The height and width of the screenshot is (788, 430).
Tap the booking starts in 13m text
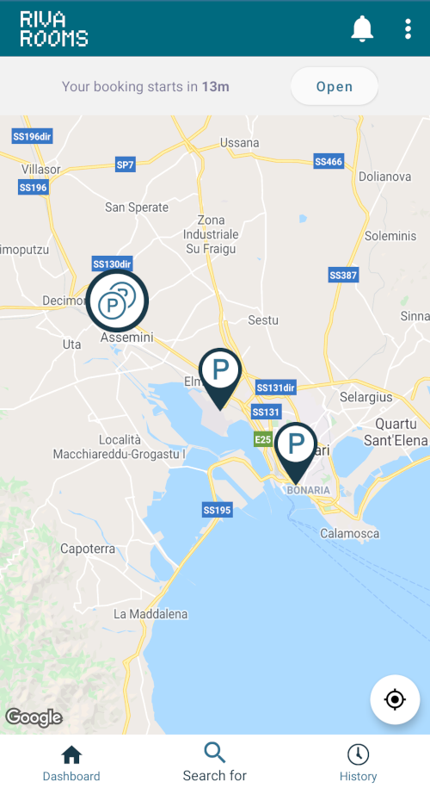[145, 86]
